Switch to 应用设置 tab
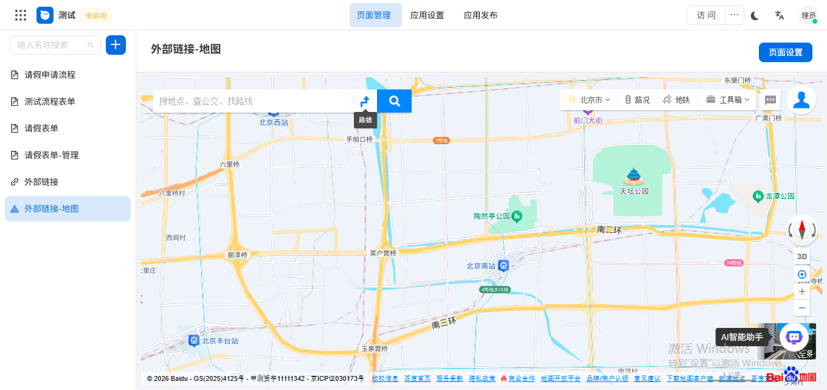Viewport: 827px width, 390px height. click(x=427, y=15)
